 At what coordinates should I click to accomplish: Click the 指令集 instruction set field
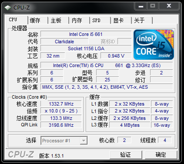pos(107,87)
